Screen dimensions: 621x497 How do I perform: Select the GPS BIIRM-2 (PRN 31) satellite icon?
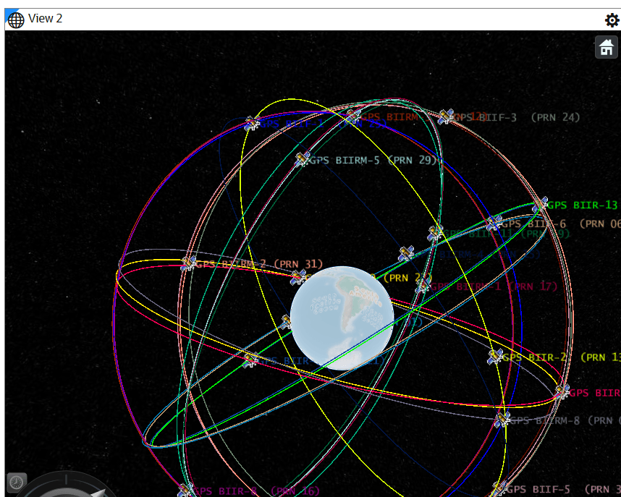coord(188,263)
